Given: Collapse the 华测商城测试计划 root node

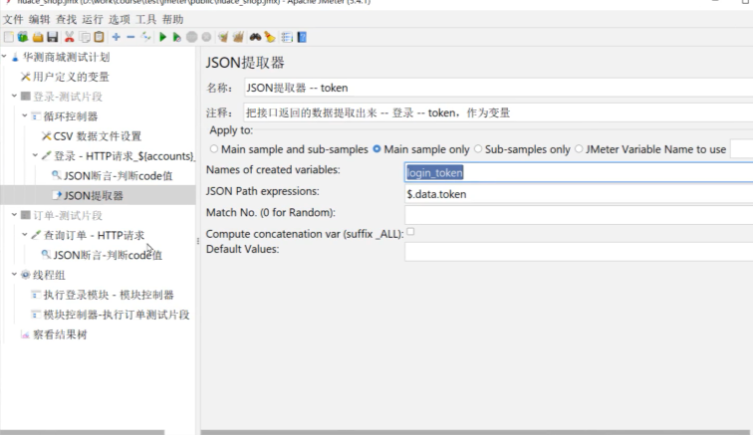Looking at the screenshot, I should 4,57.
